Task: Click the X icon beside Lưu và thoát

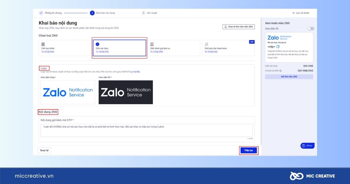Action: 293,13
